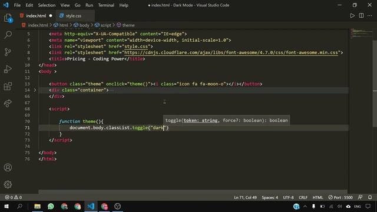Change line endings via CRLF status
Screen dimensions: 377x212
click(x=303, y=197)
